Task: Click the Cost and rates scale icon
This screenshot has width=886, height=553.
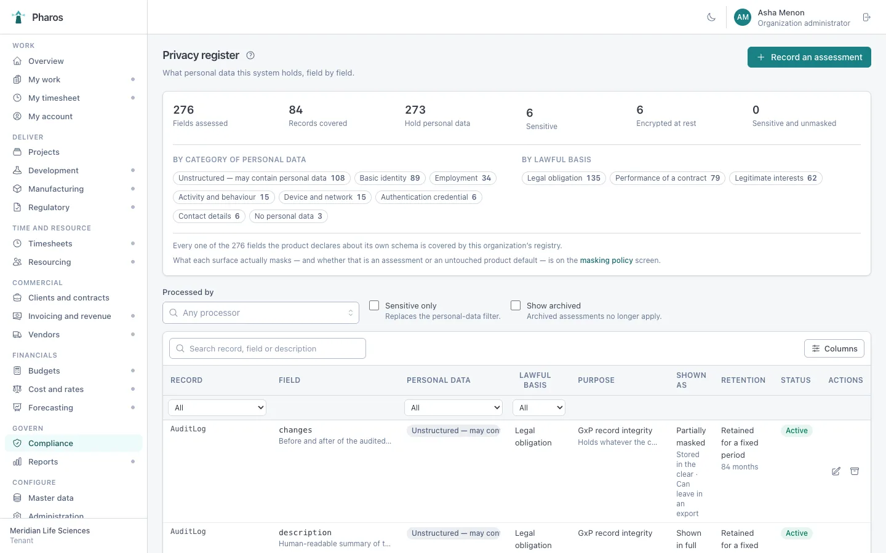Action: point(17,389)
